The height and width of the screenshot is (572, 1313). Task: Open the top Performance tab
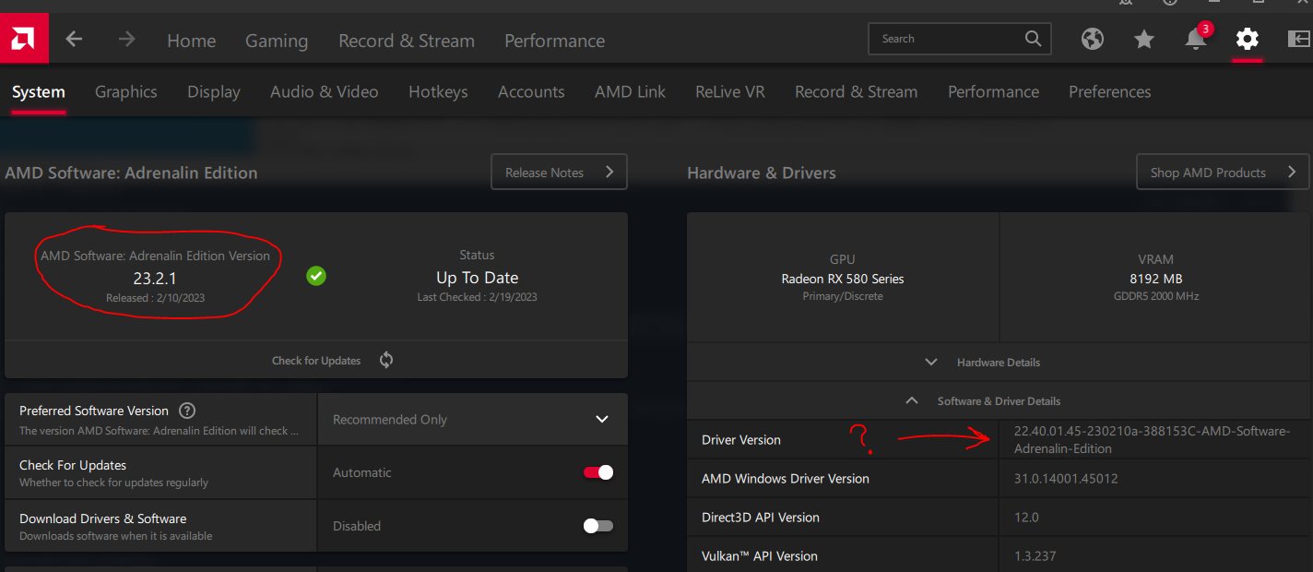click(555, 41)
